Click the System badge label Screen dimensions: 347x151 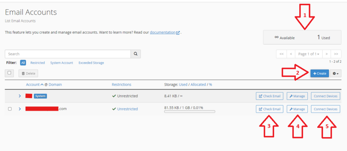coord(41,96)
